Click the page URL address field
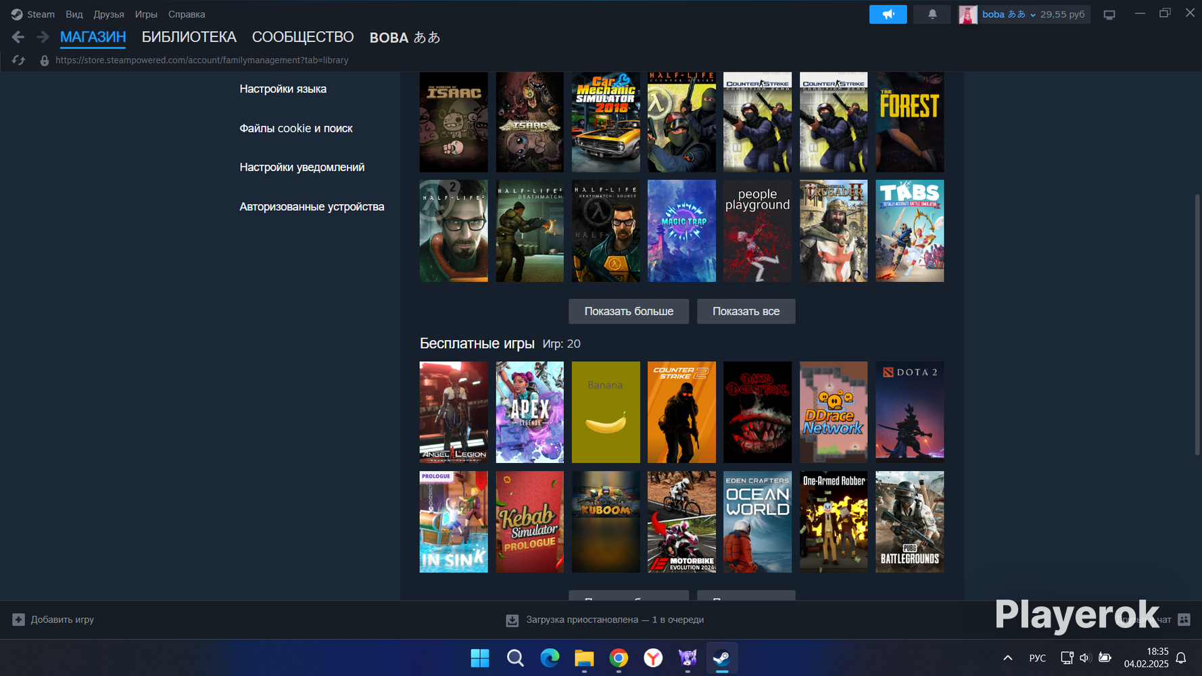 (202, 60)
